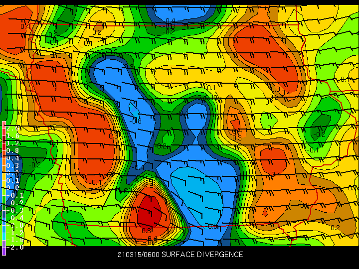Click the -0.2 label in the right green pocket
The image size is (359, 269).
tap(319, 134)
